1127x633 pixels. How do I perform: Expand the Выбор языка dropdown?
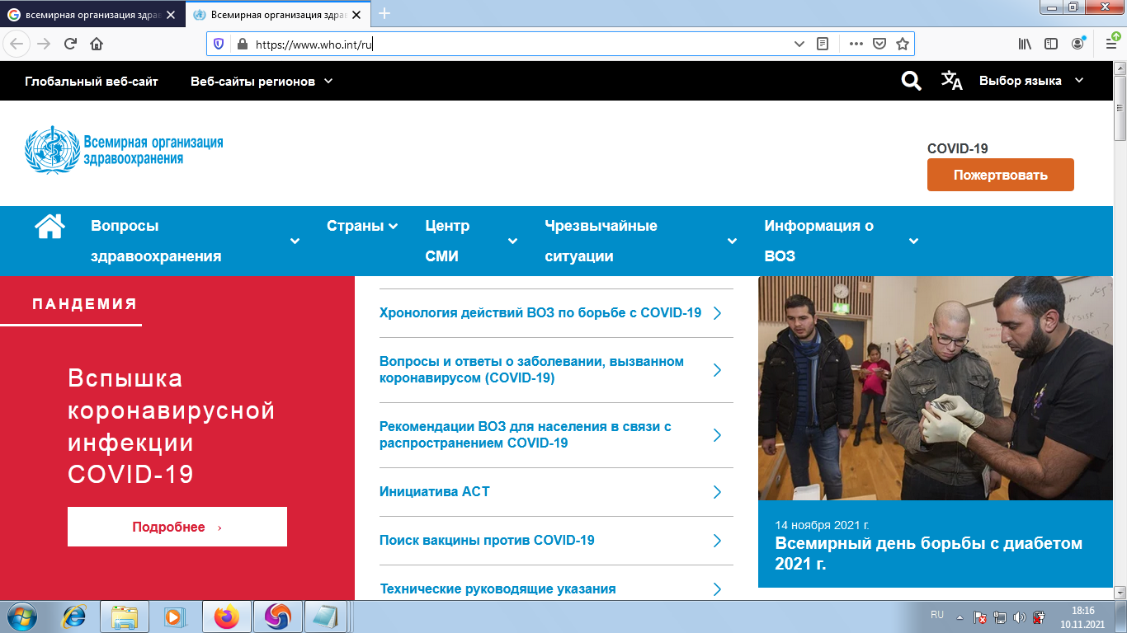point(1030,81)
